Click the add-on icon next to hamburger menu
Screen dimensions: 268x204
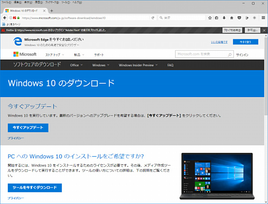254,18
